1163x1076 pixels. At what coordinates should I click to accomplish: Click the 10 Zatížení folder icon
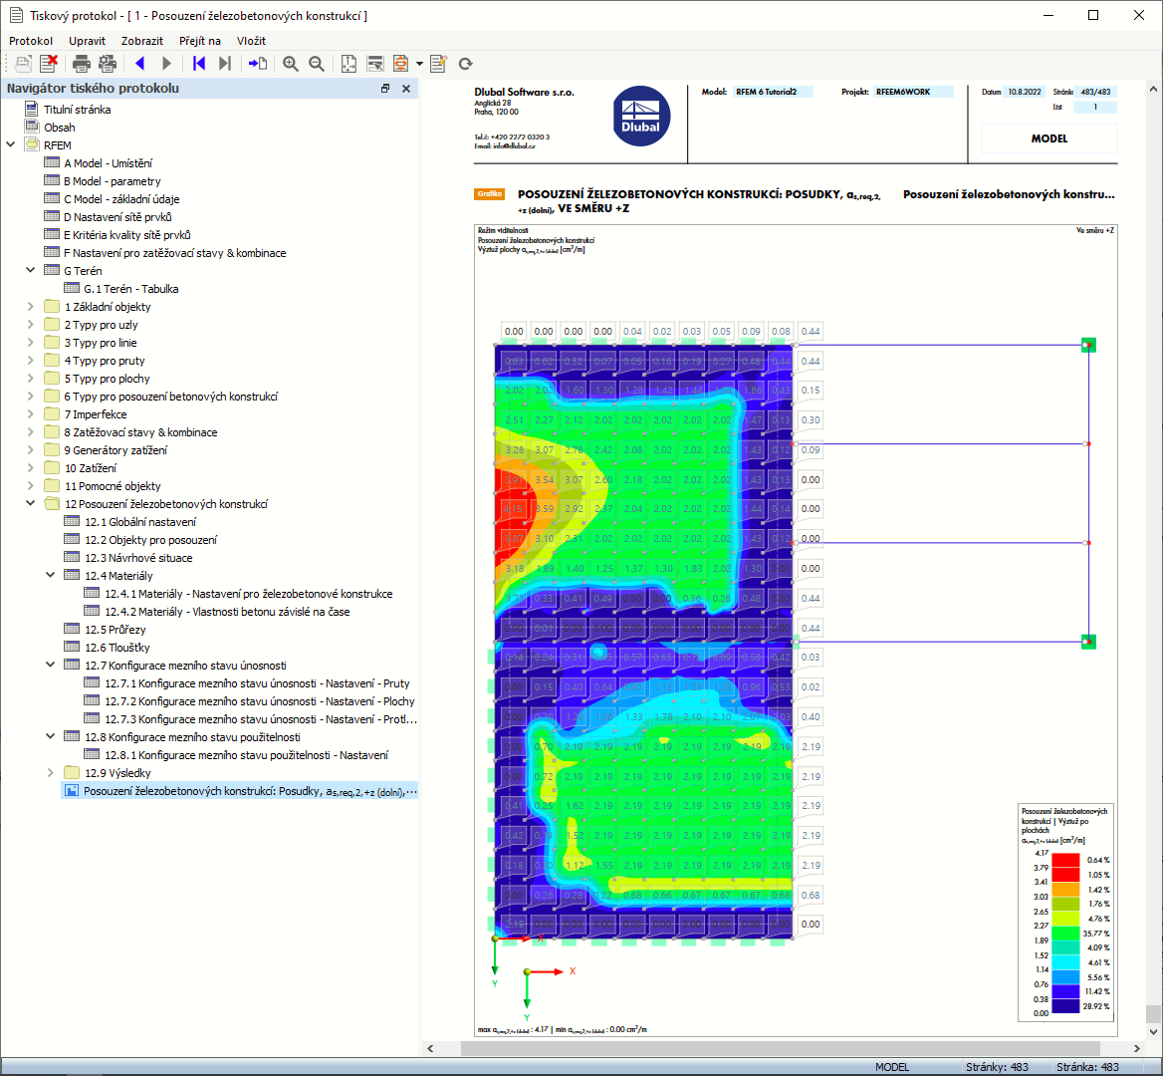[x=52, y=467]
